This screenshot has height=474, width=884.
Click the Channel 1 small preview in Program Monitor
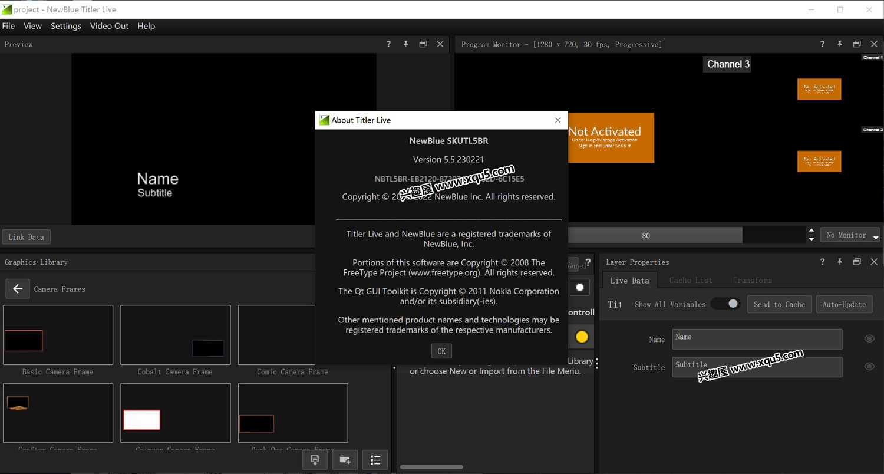pos(819,89)
